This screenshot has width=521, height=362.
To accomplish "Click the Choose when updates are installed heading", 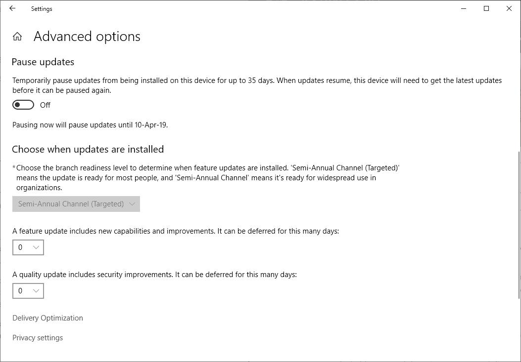I will click(x=88, y=149).
